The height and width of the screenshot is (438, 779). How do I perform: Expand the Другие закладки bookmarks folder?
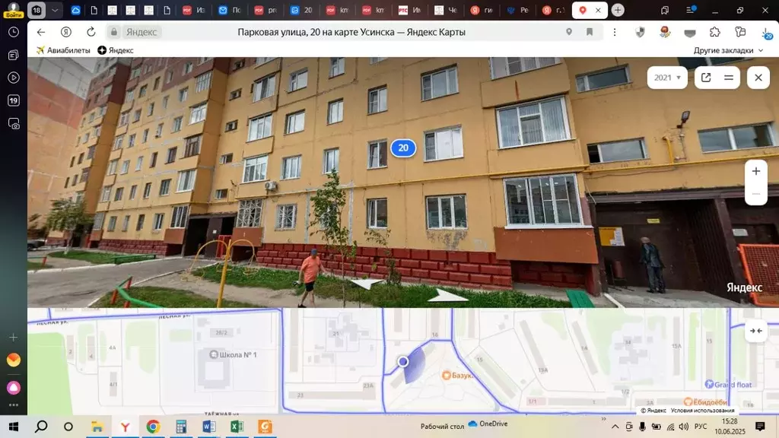tap(728, 50)
